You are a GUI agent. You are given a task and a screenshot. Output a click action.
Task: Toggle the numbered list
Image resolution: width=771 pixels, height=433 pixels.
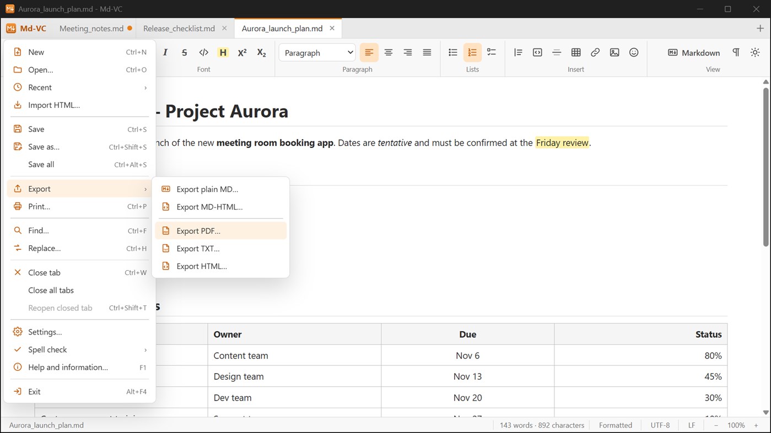coord(472,53)
